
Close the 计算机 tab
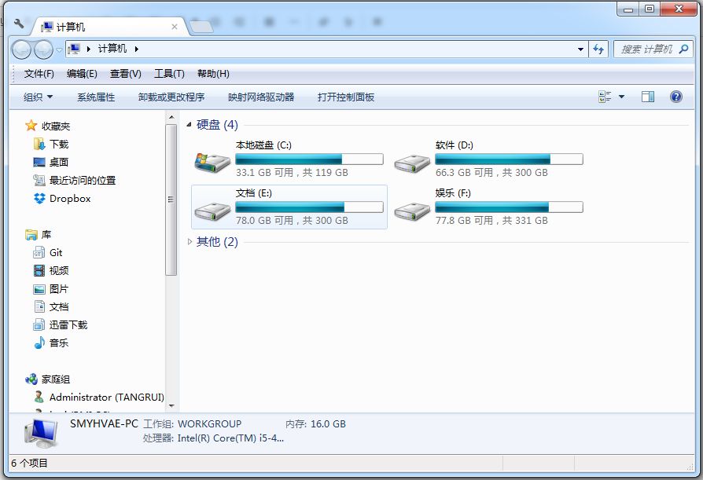coord(175,27)
